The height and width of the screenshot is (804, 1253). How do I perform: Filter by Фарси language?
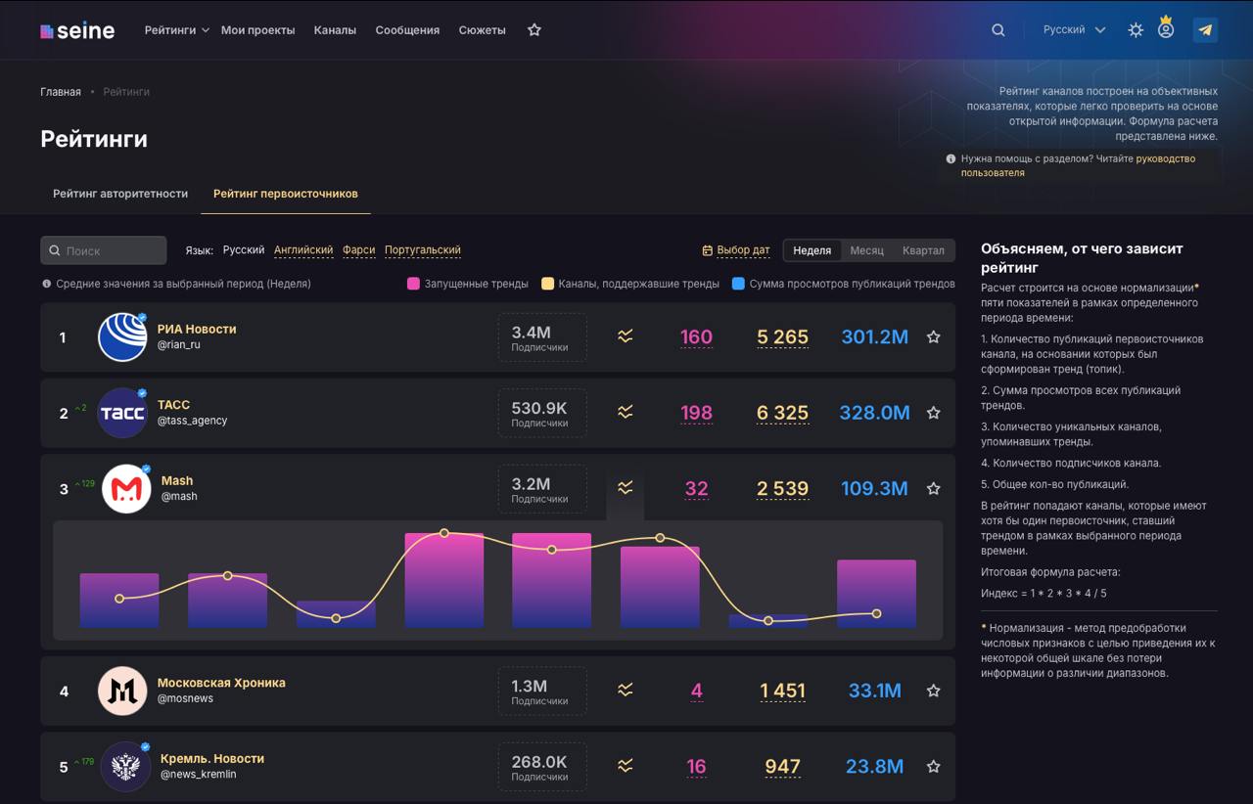tap(359, 250)
